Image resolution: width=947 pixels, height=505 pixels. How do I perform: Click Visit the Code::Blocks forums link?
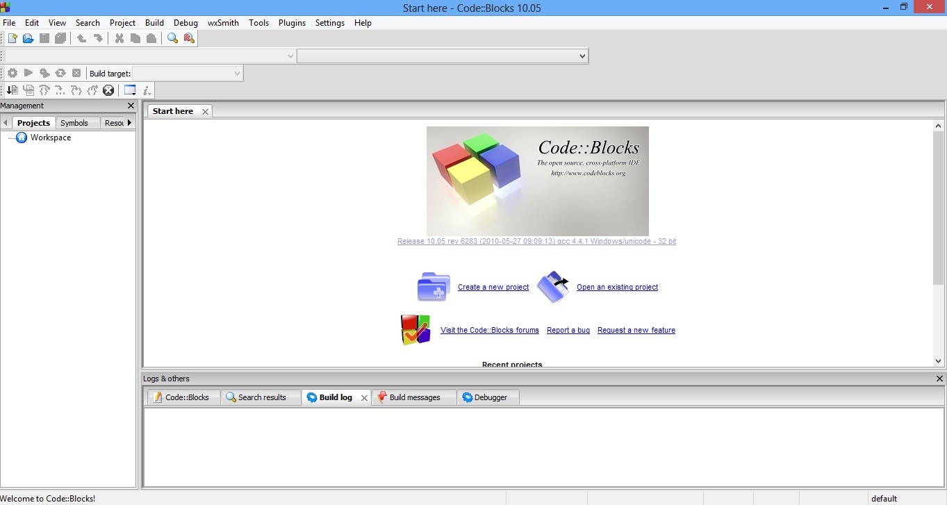coord(490,330)
